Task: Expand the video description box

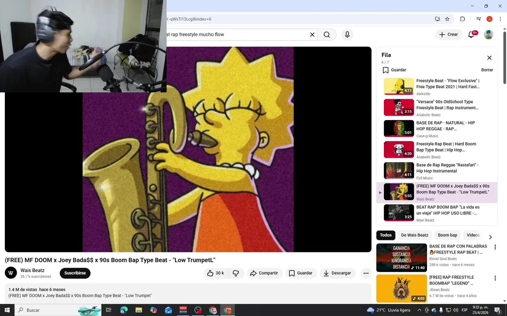Action: (x=188, y=293)
